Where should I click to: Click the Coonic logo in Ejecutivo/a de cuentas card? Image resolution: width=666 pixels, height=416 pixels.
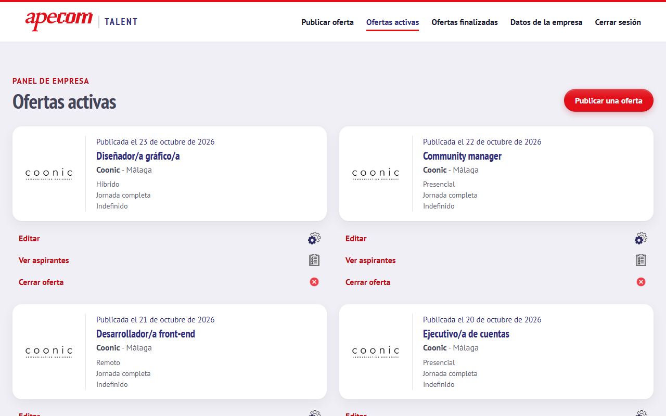376,352
